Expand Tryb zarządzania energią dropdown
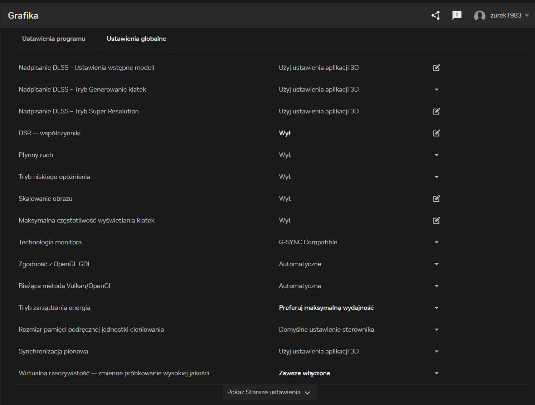The width and height of the screenshot is (535, 405). point(436,308)
